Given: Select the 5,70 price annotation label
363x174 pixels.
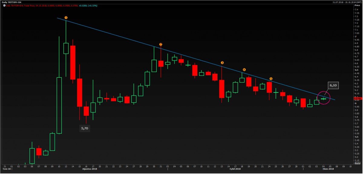Looking at the screenshot, I should point(84,128).
